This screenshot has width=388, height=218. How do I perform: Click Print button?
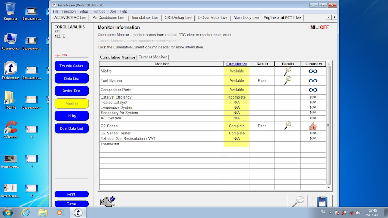pyautogui.click(x=71, y=194)
